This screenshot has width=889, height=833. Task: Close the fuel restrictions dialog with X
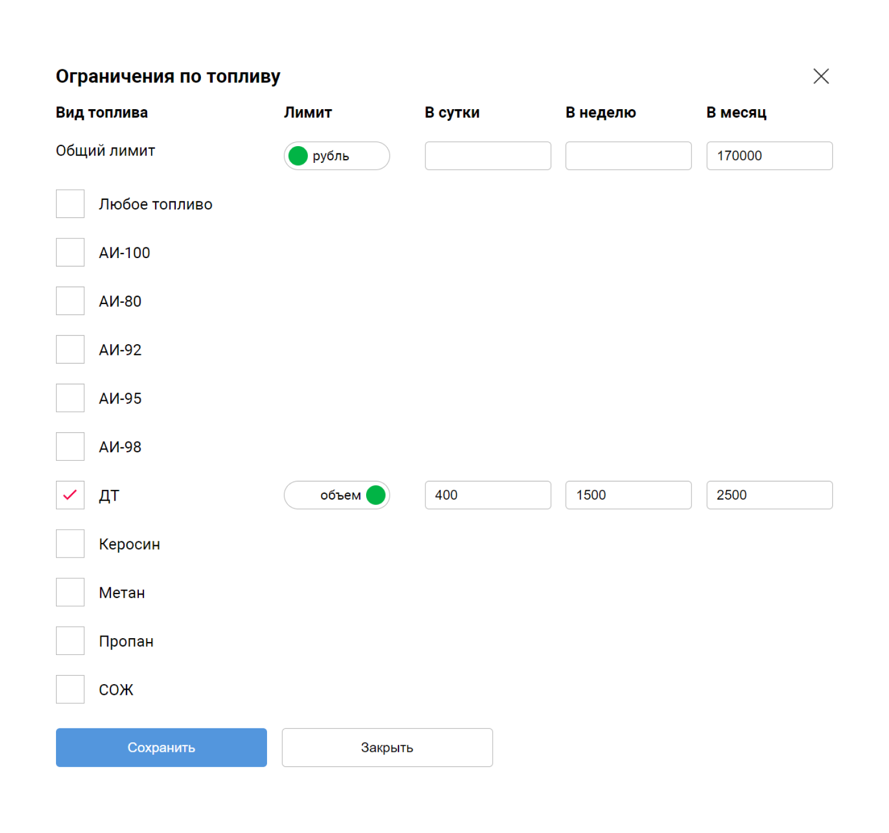pyautogui.click(x=820, y=76)
